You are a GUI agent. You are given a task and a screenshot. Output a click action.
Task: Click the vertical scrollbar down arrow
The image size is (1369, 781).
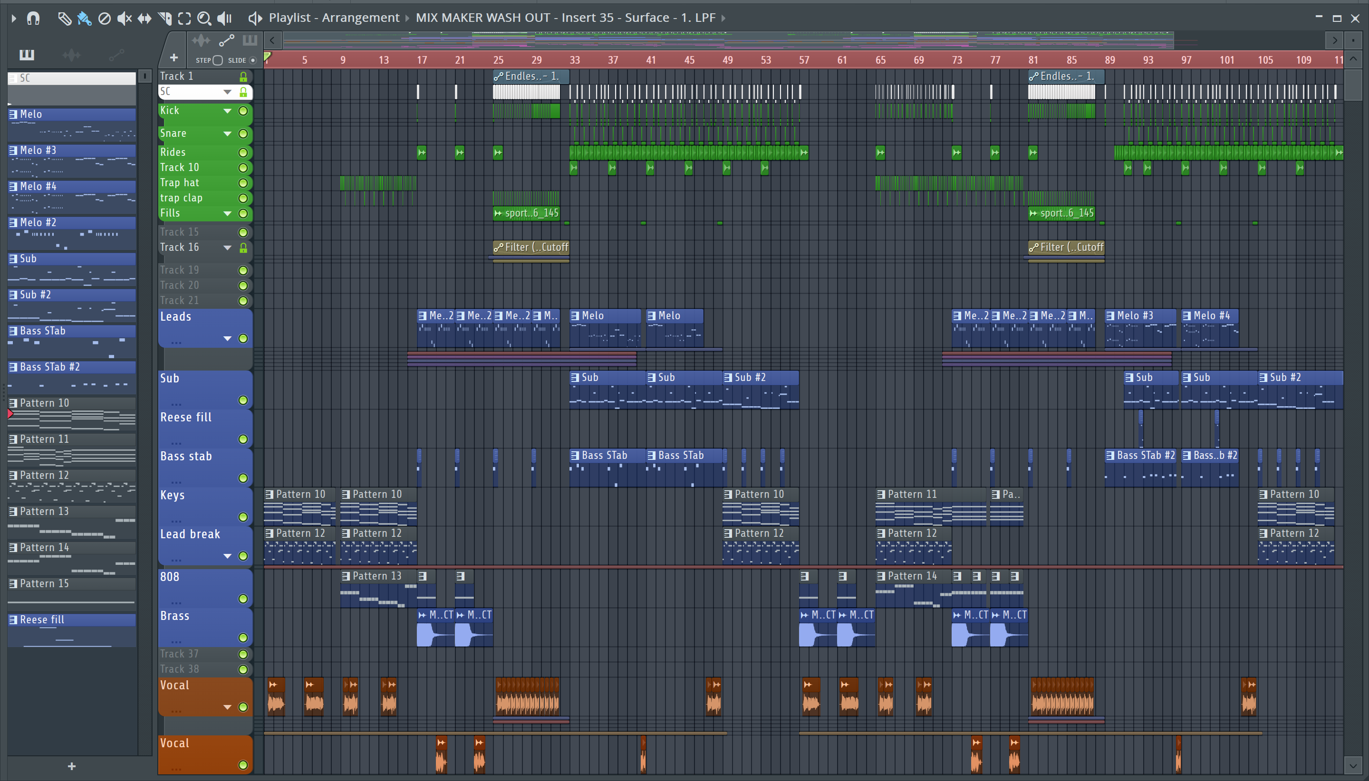click(1353, 766)
